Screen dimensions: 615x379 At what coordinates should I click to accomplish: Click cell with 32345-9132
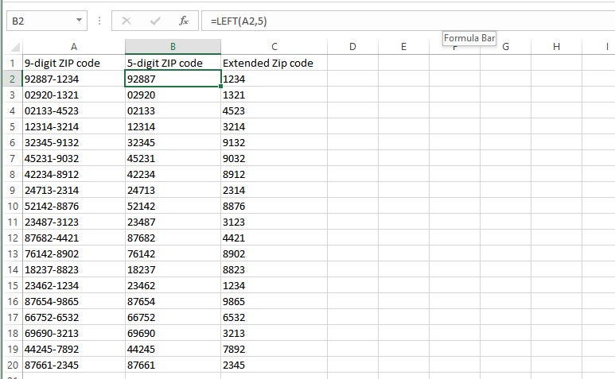coord(74,142)
